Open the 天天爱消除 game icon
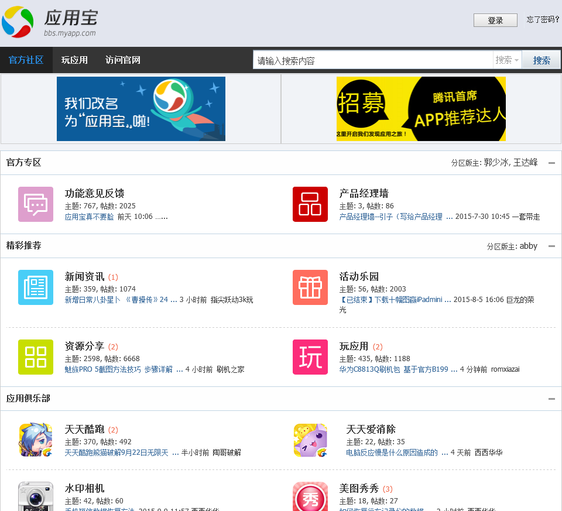The height and width of the screenshot is (511, 562). [x=310, y=440]
